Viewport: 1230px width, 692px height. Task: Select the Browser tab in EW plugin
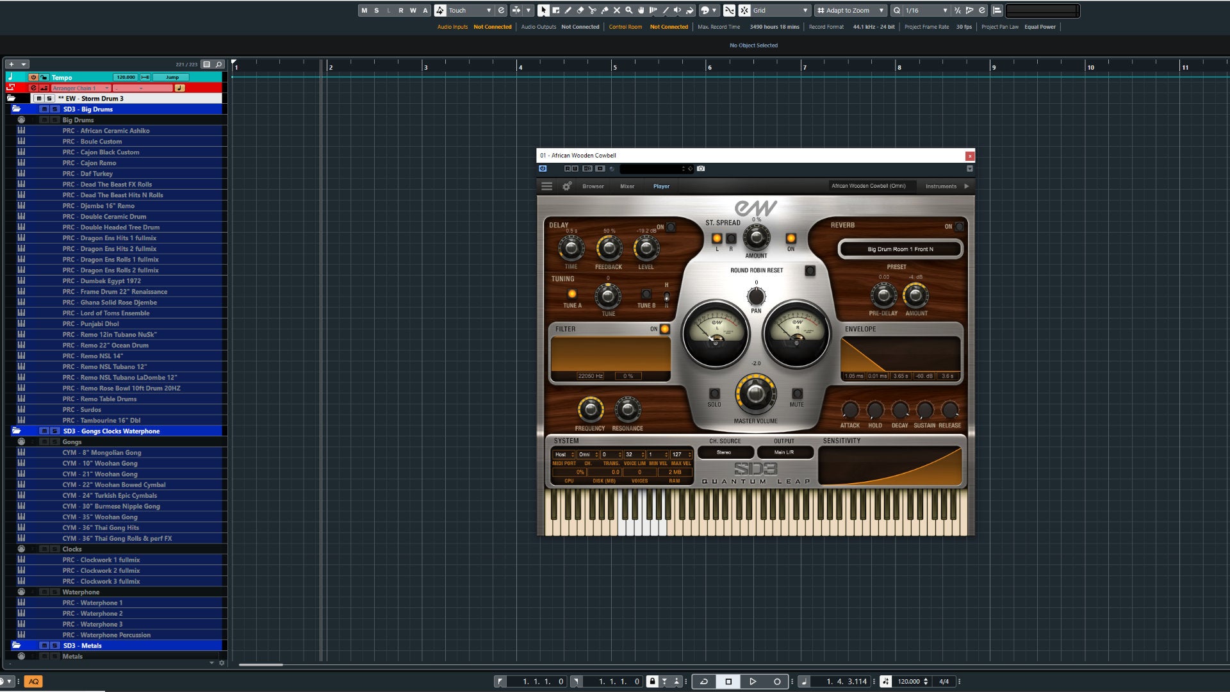(592, 186)
